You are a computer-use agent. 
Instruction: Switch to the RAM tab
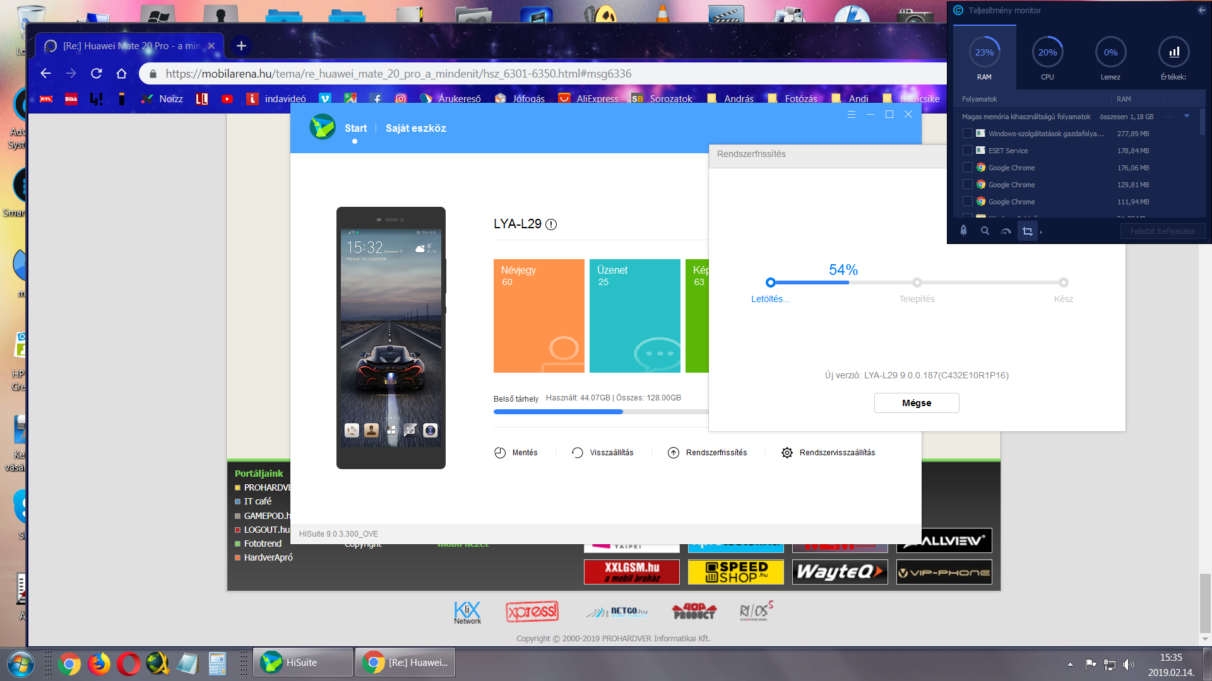coord(985,57)
